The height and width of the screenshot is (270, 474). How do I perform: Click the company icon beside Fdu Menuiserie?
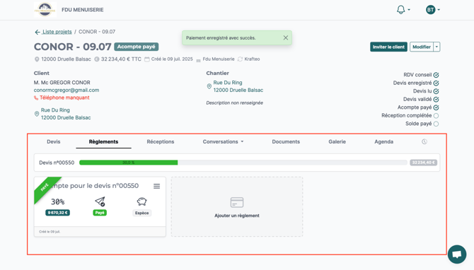[198, 60]
